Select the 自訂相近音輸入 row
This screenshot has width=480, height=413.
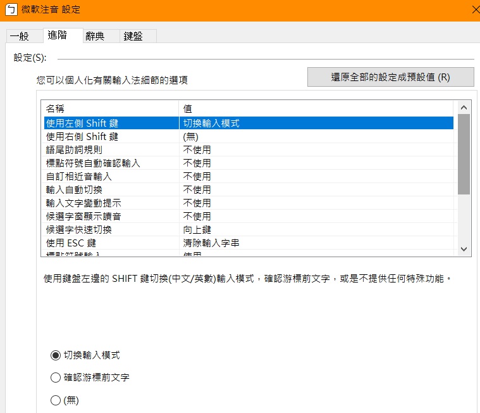pyautogui.click(x=249, y=176)
